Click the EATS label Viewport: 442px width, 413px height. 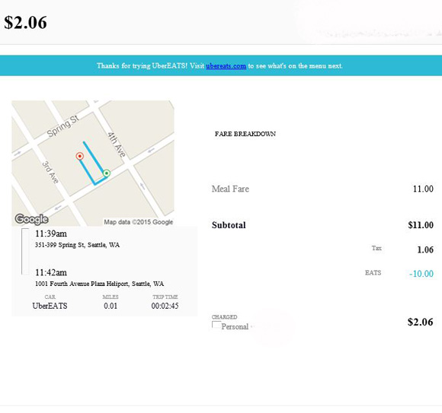373,272
